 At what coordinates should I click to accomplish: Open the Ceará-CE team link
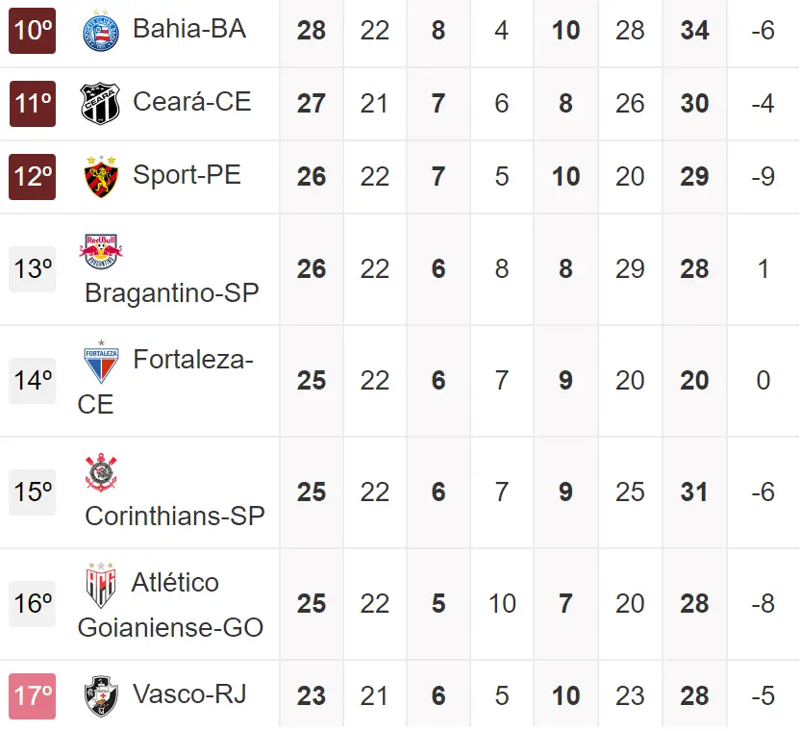pos(192,101)
